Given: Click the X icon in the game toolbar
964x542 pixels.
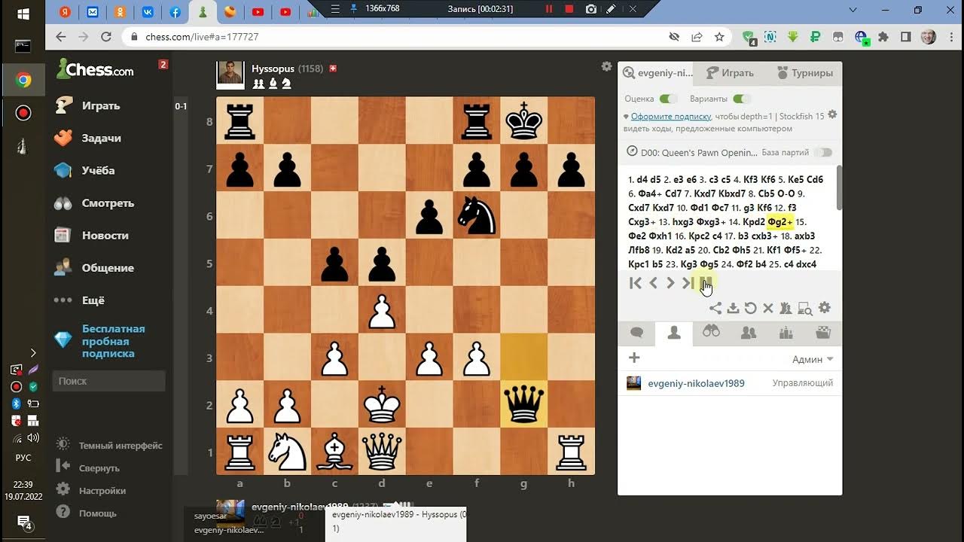Looking at the screenshot, I should coord(768,308).
